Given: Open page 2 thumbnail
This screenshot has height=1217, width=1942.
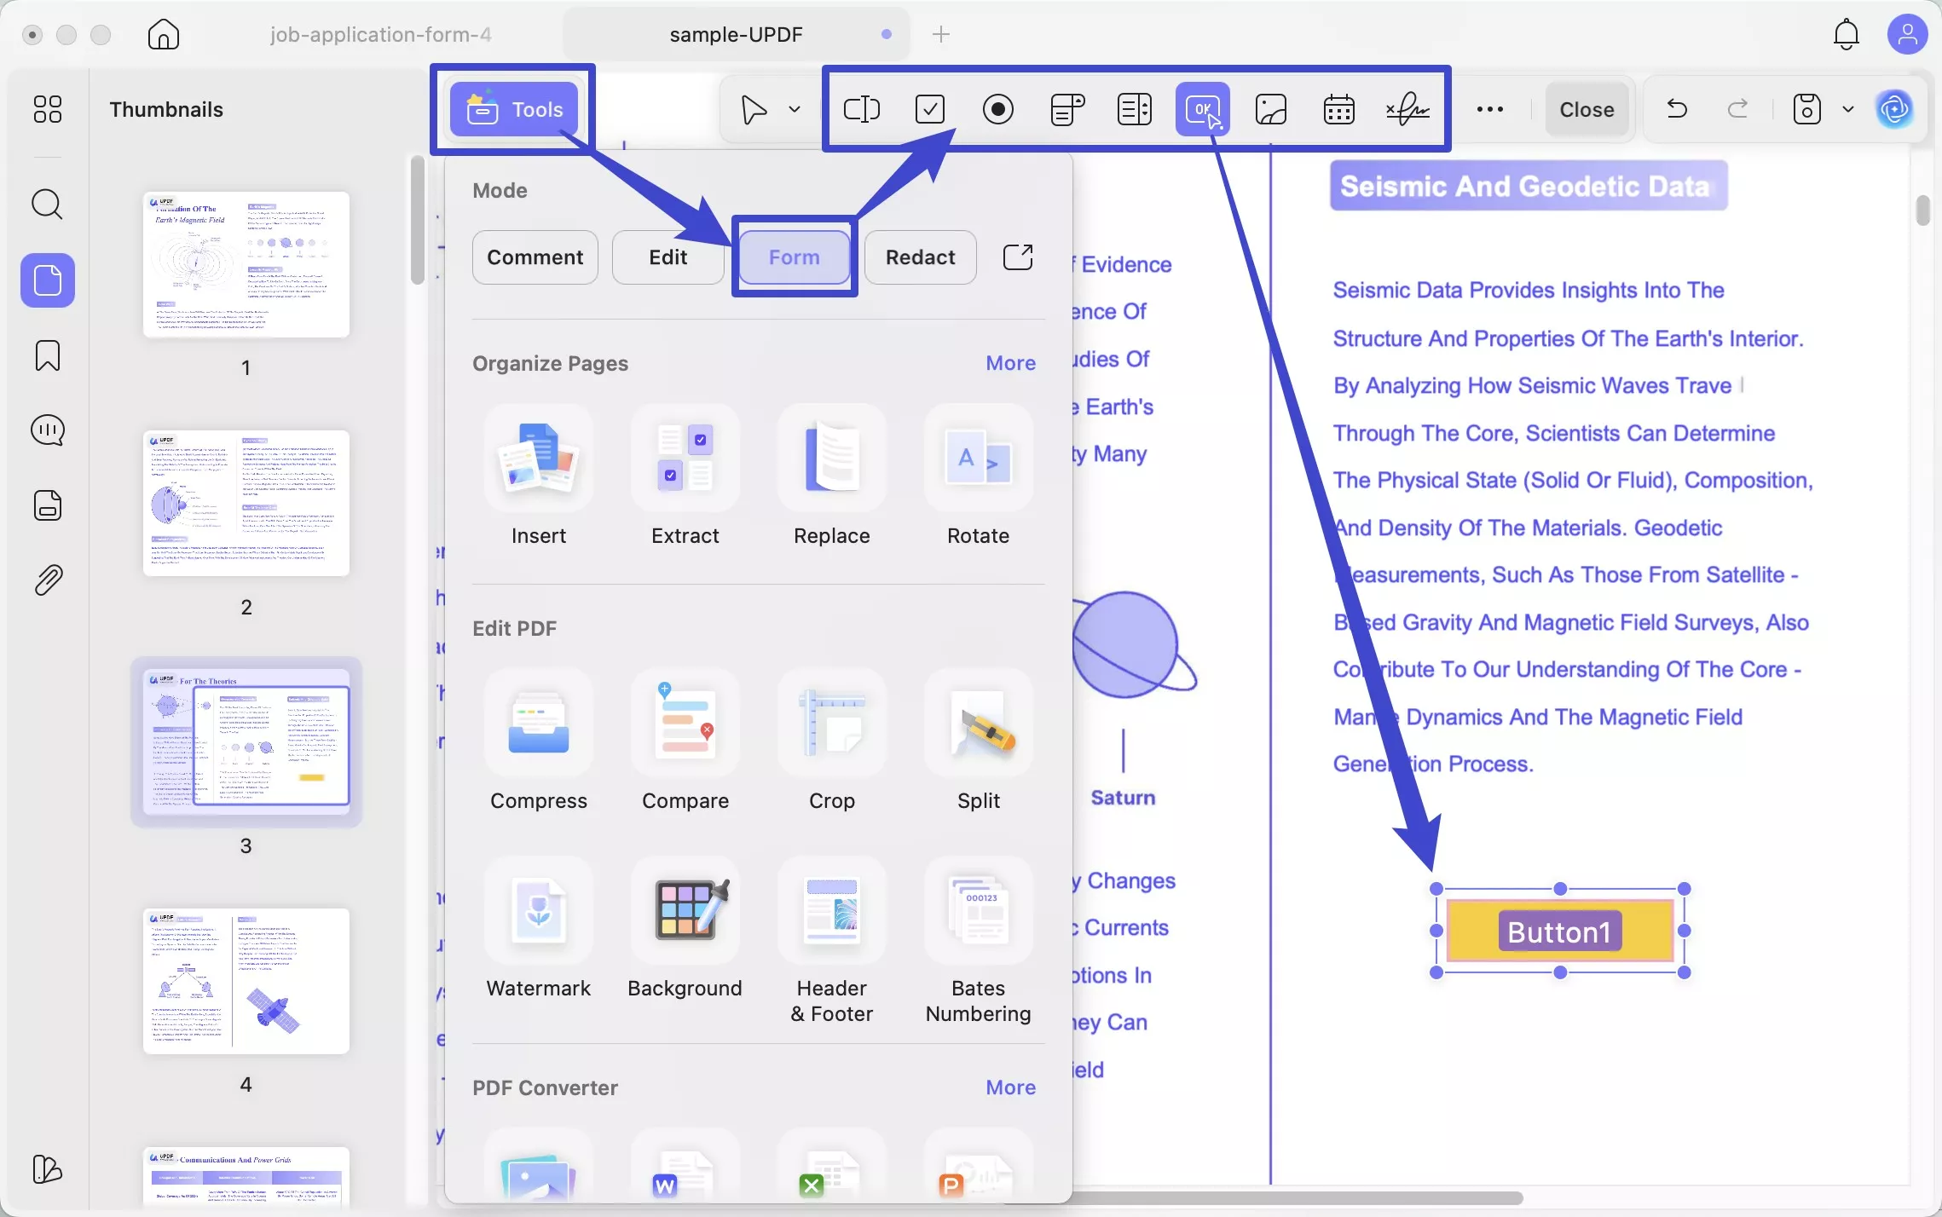Looking at the screenshot, I should coord(246,503).
